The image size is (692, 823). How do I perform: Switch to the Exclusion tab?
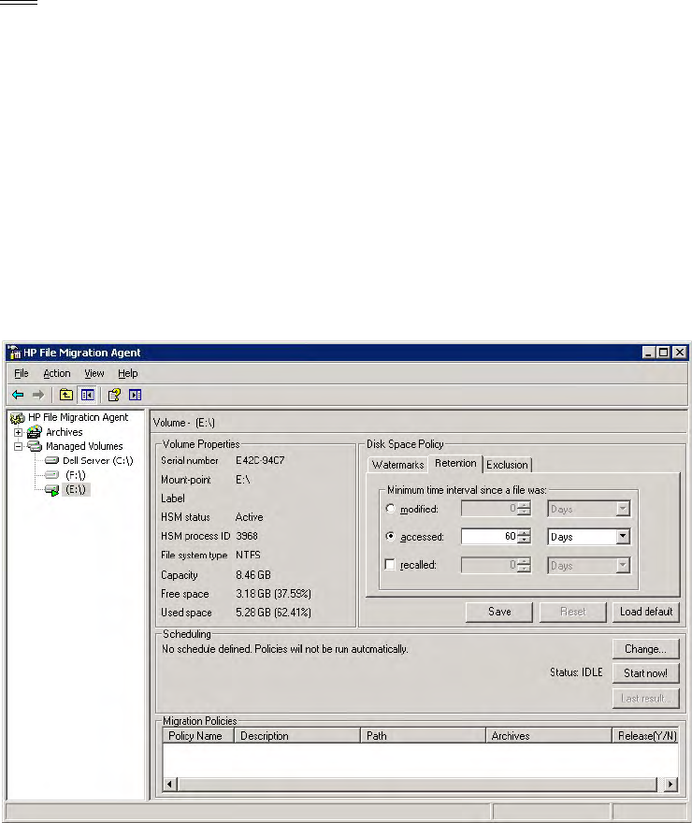tap(507, 465)
